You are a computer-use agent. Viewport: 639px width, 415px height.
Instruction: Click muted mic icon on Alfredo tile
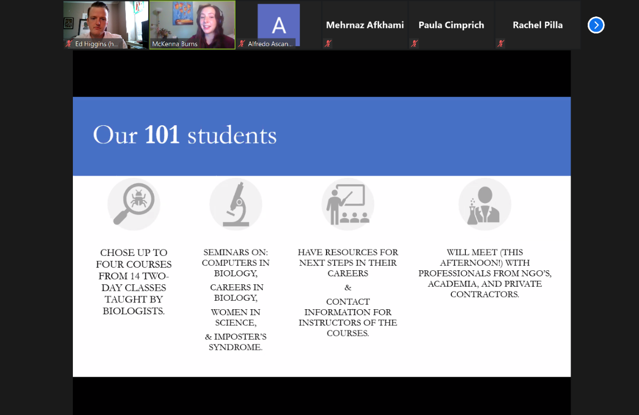click(242, 44)
